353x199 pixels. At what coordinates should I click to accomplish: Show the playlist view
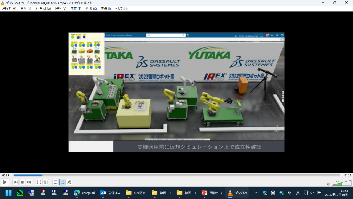pyautogui.click(x=55, y=182)
